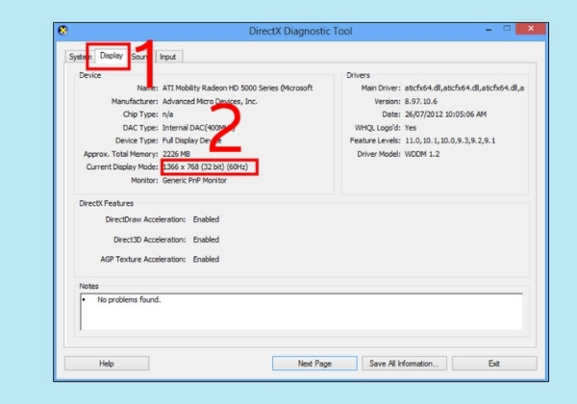Minimize the DirectX Diagnostic Tool window
The image size is (577, 404).
click(x=489, y=29)
